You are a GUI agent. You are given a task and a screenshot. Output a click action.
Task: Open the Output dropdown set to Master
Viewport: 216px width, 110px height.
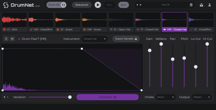201,97
